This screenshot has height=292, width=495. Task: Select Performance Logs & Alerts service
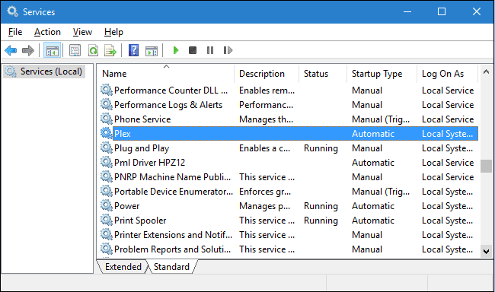pos(168,105)
